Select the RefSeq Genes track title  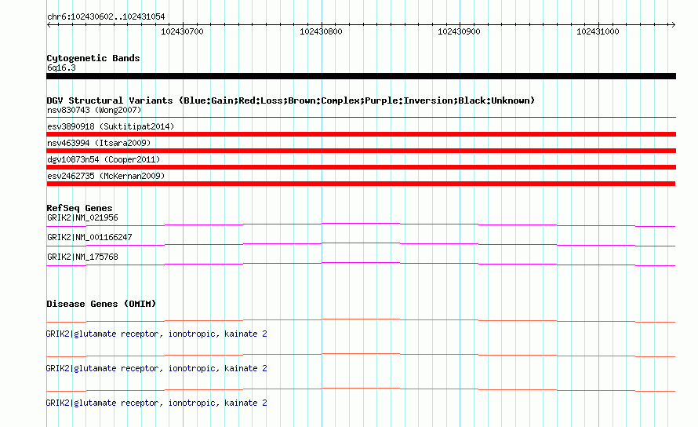click(79, 208)
